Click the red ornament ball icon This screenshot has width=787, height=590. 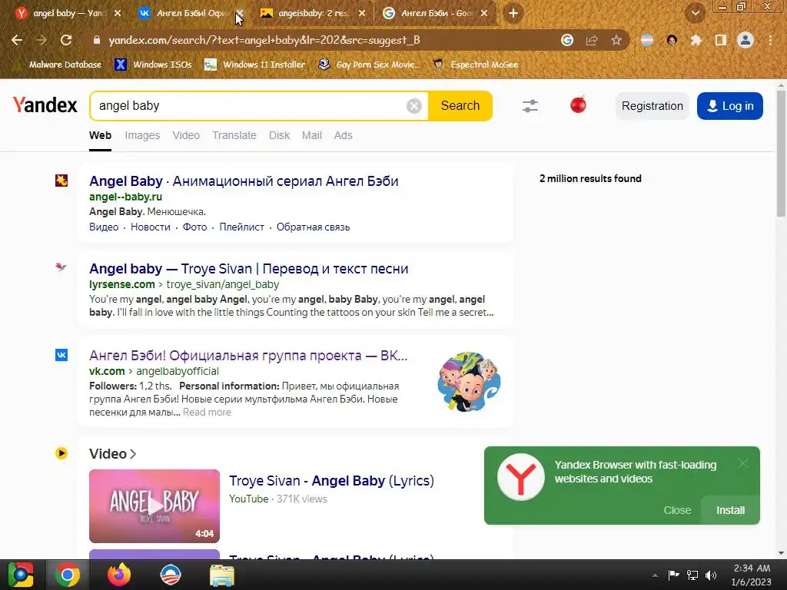click(578, 104)
